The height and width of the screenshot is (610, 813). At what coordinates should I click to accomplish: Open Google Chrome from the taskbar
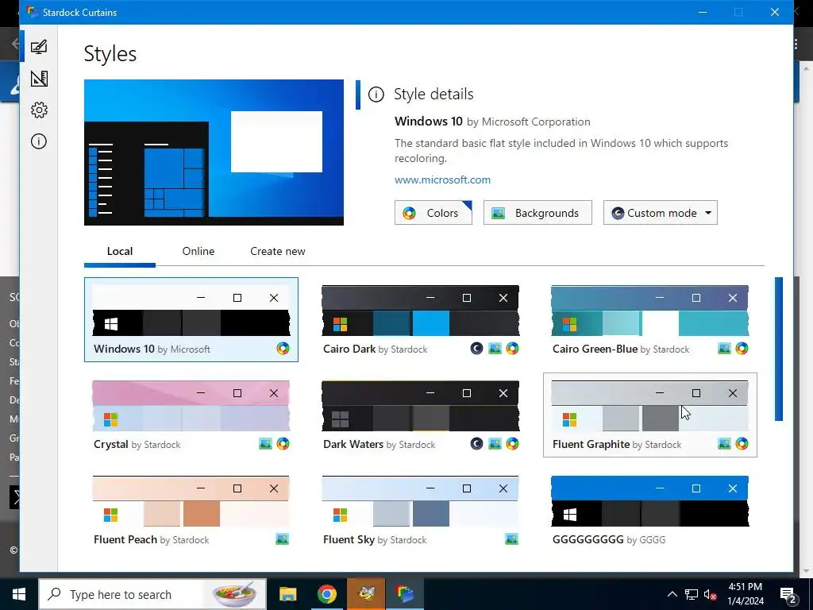[x=326, y=594]
